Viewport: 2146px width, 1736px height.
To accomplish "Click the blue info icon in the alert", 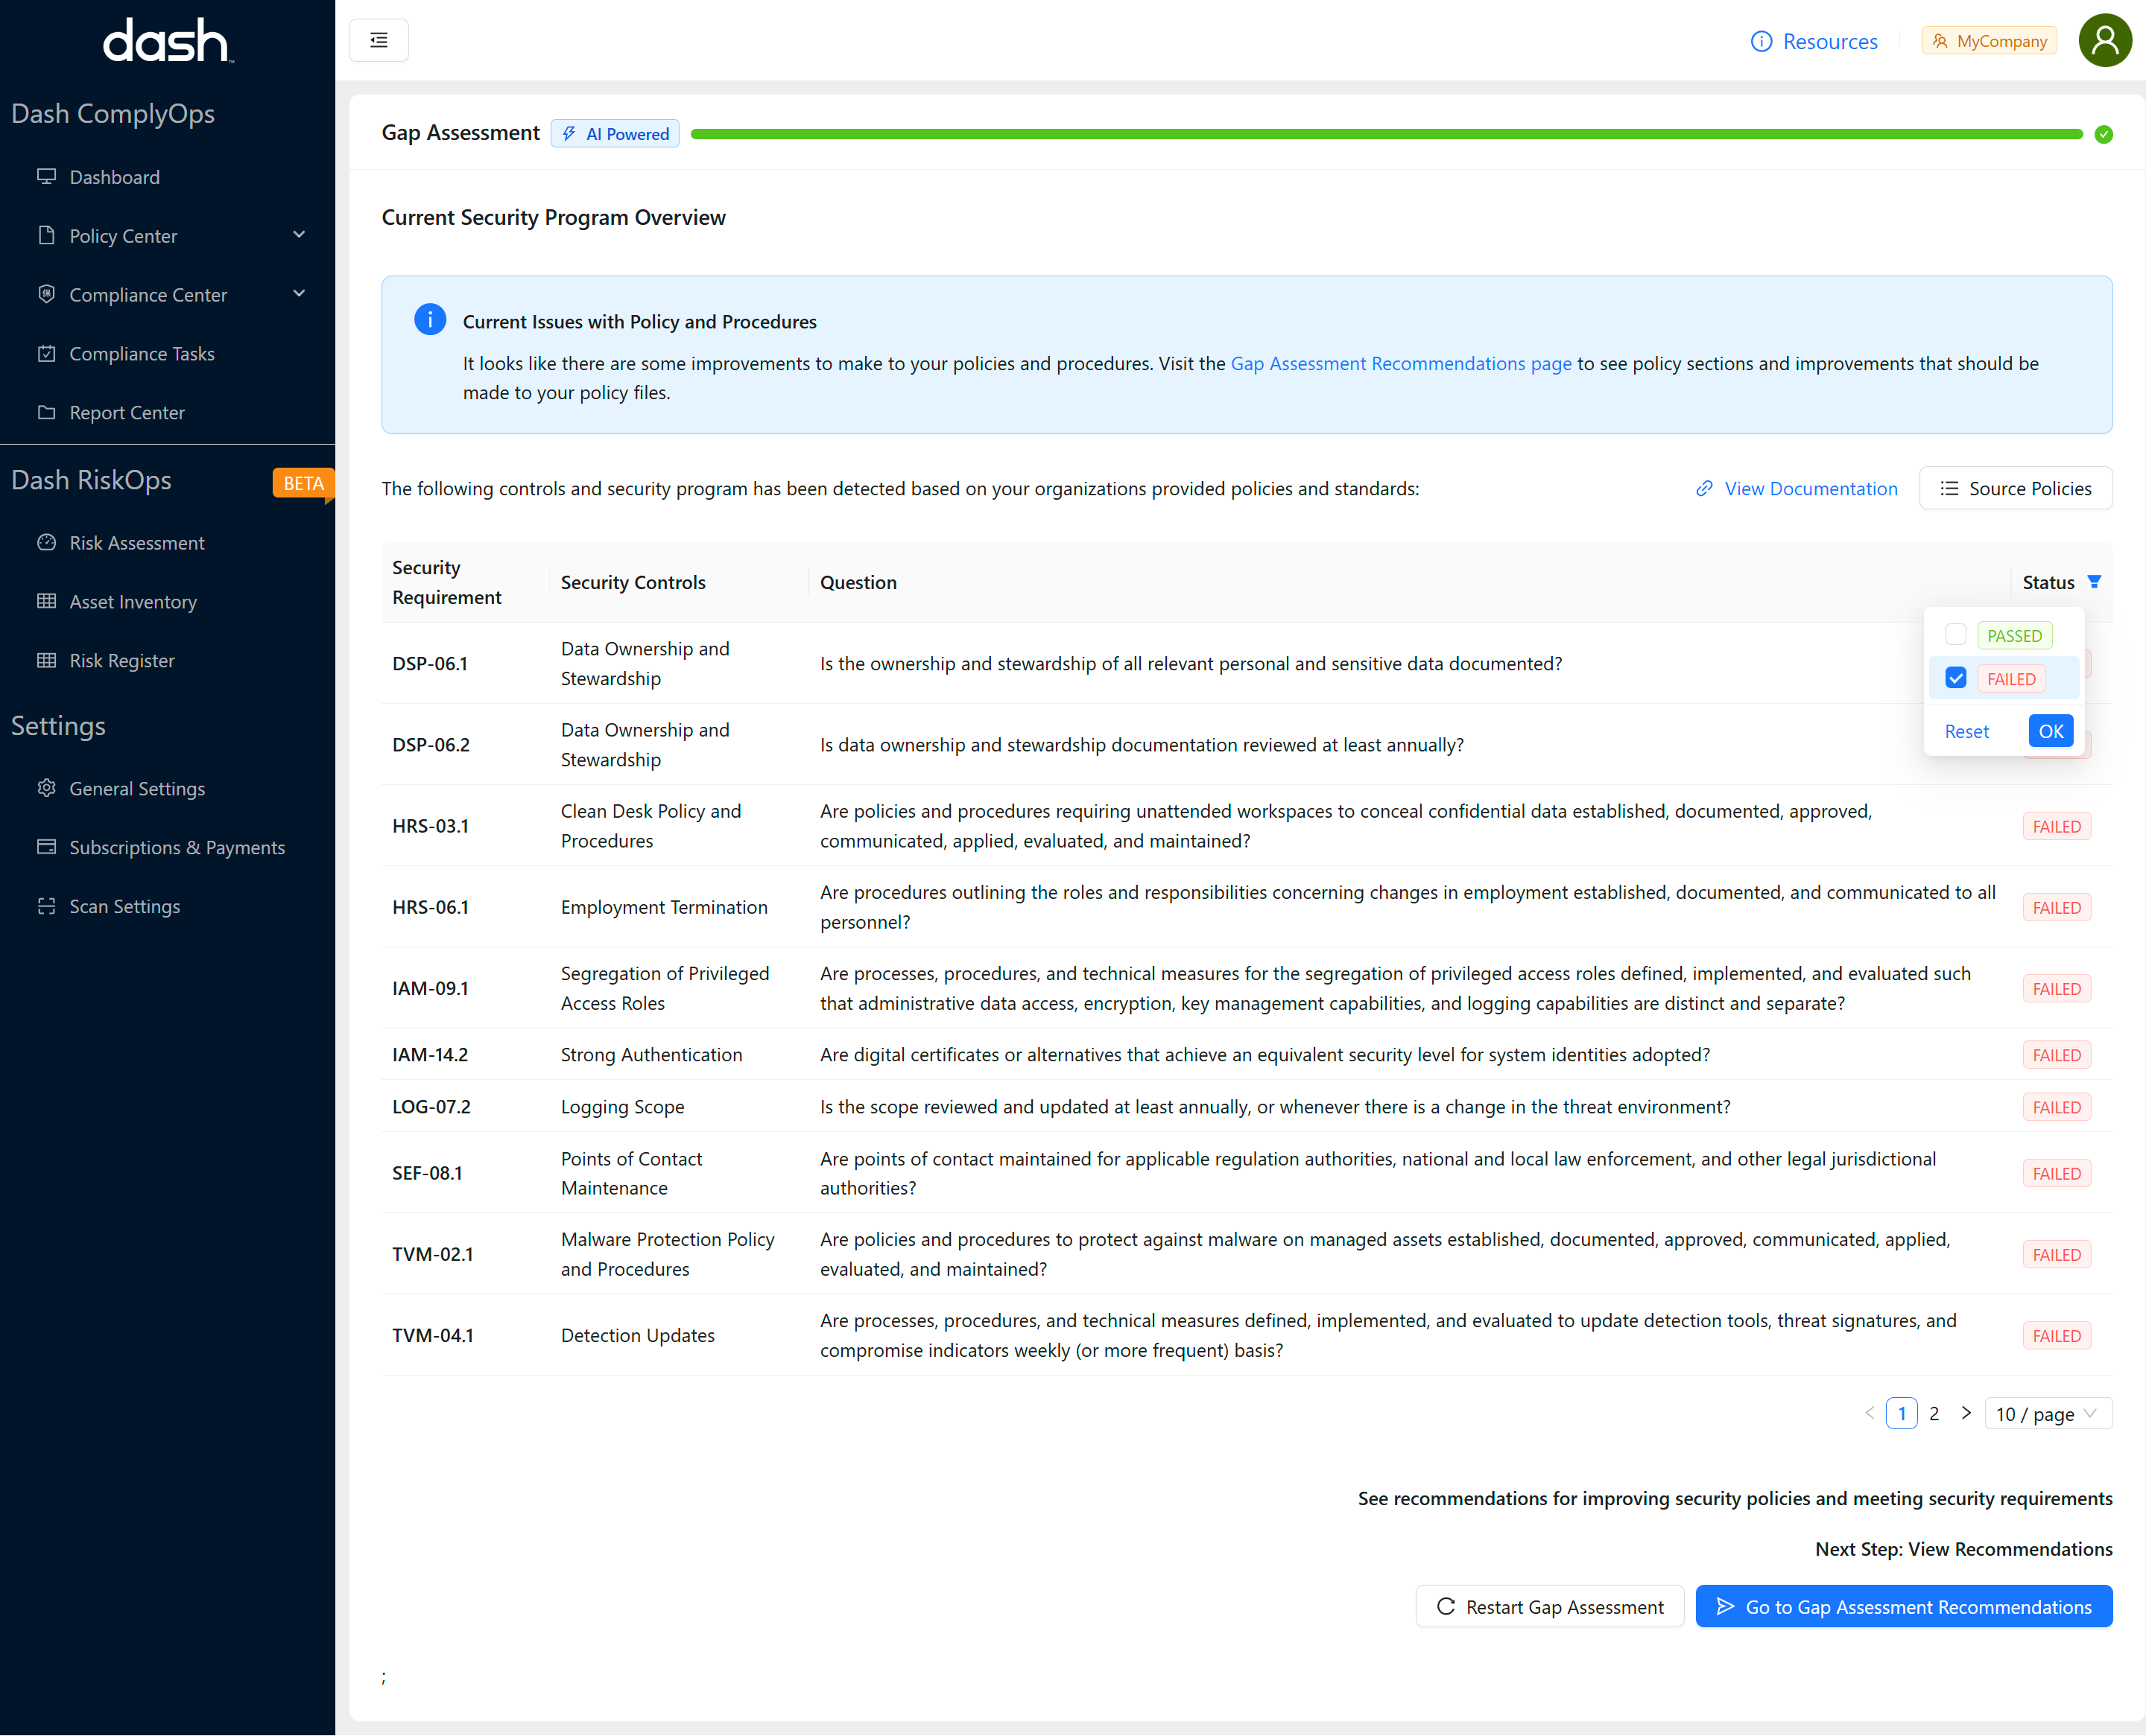I will 429,320.
